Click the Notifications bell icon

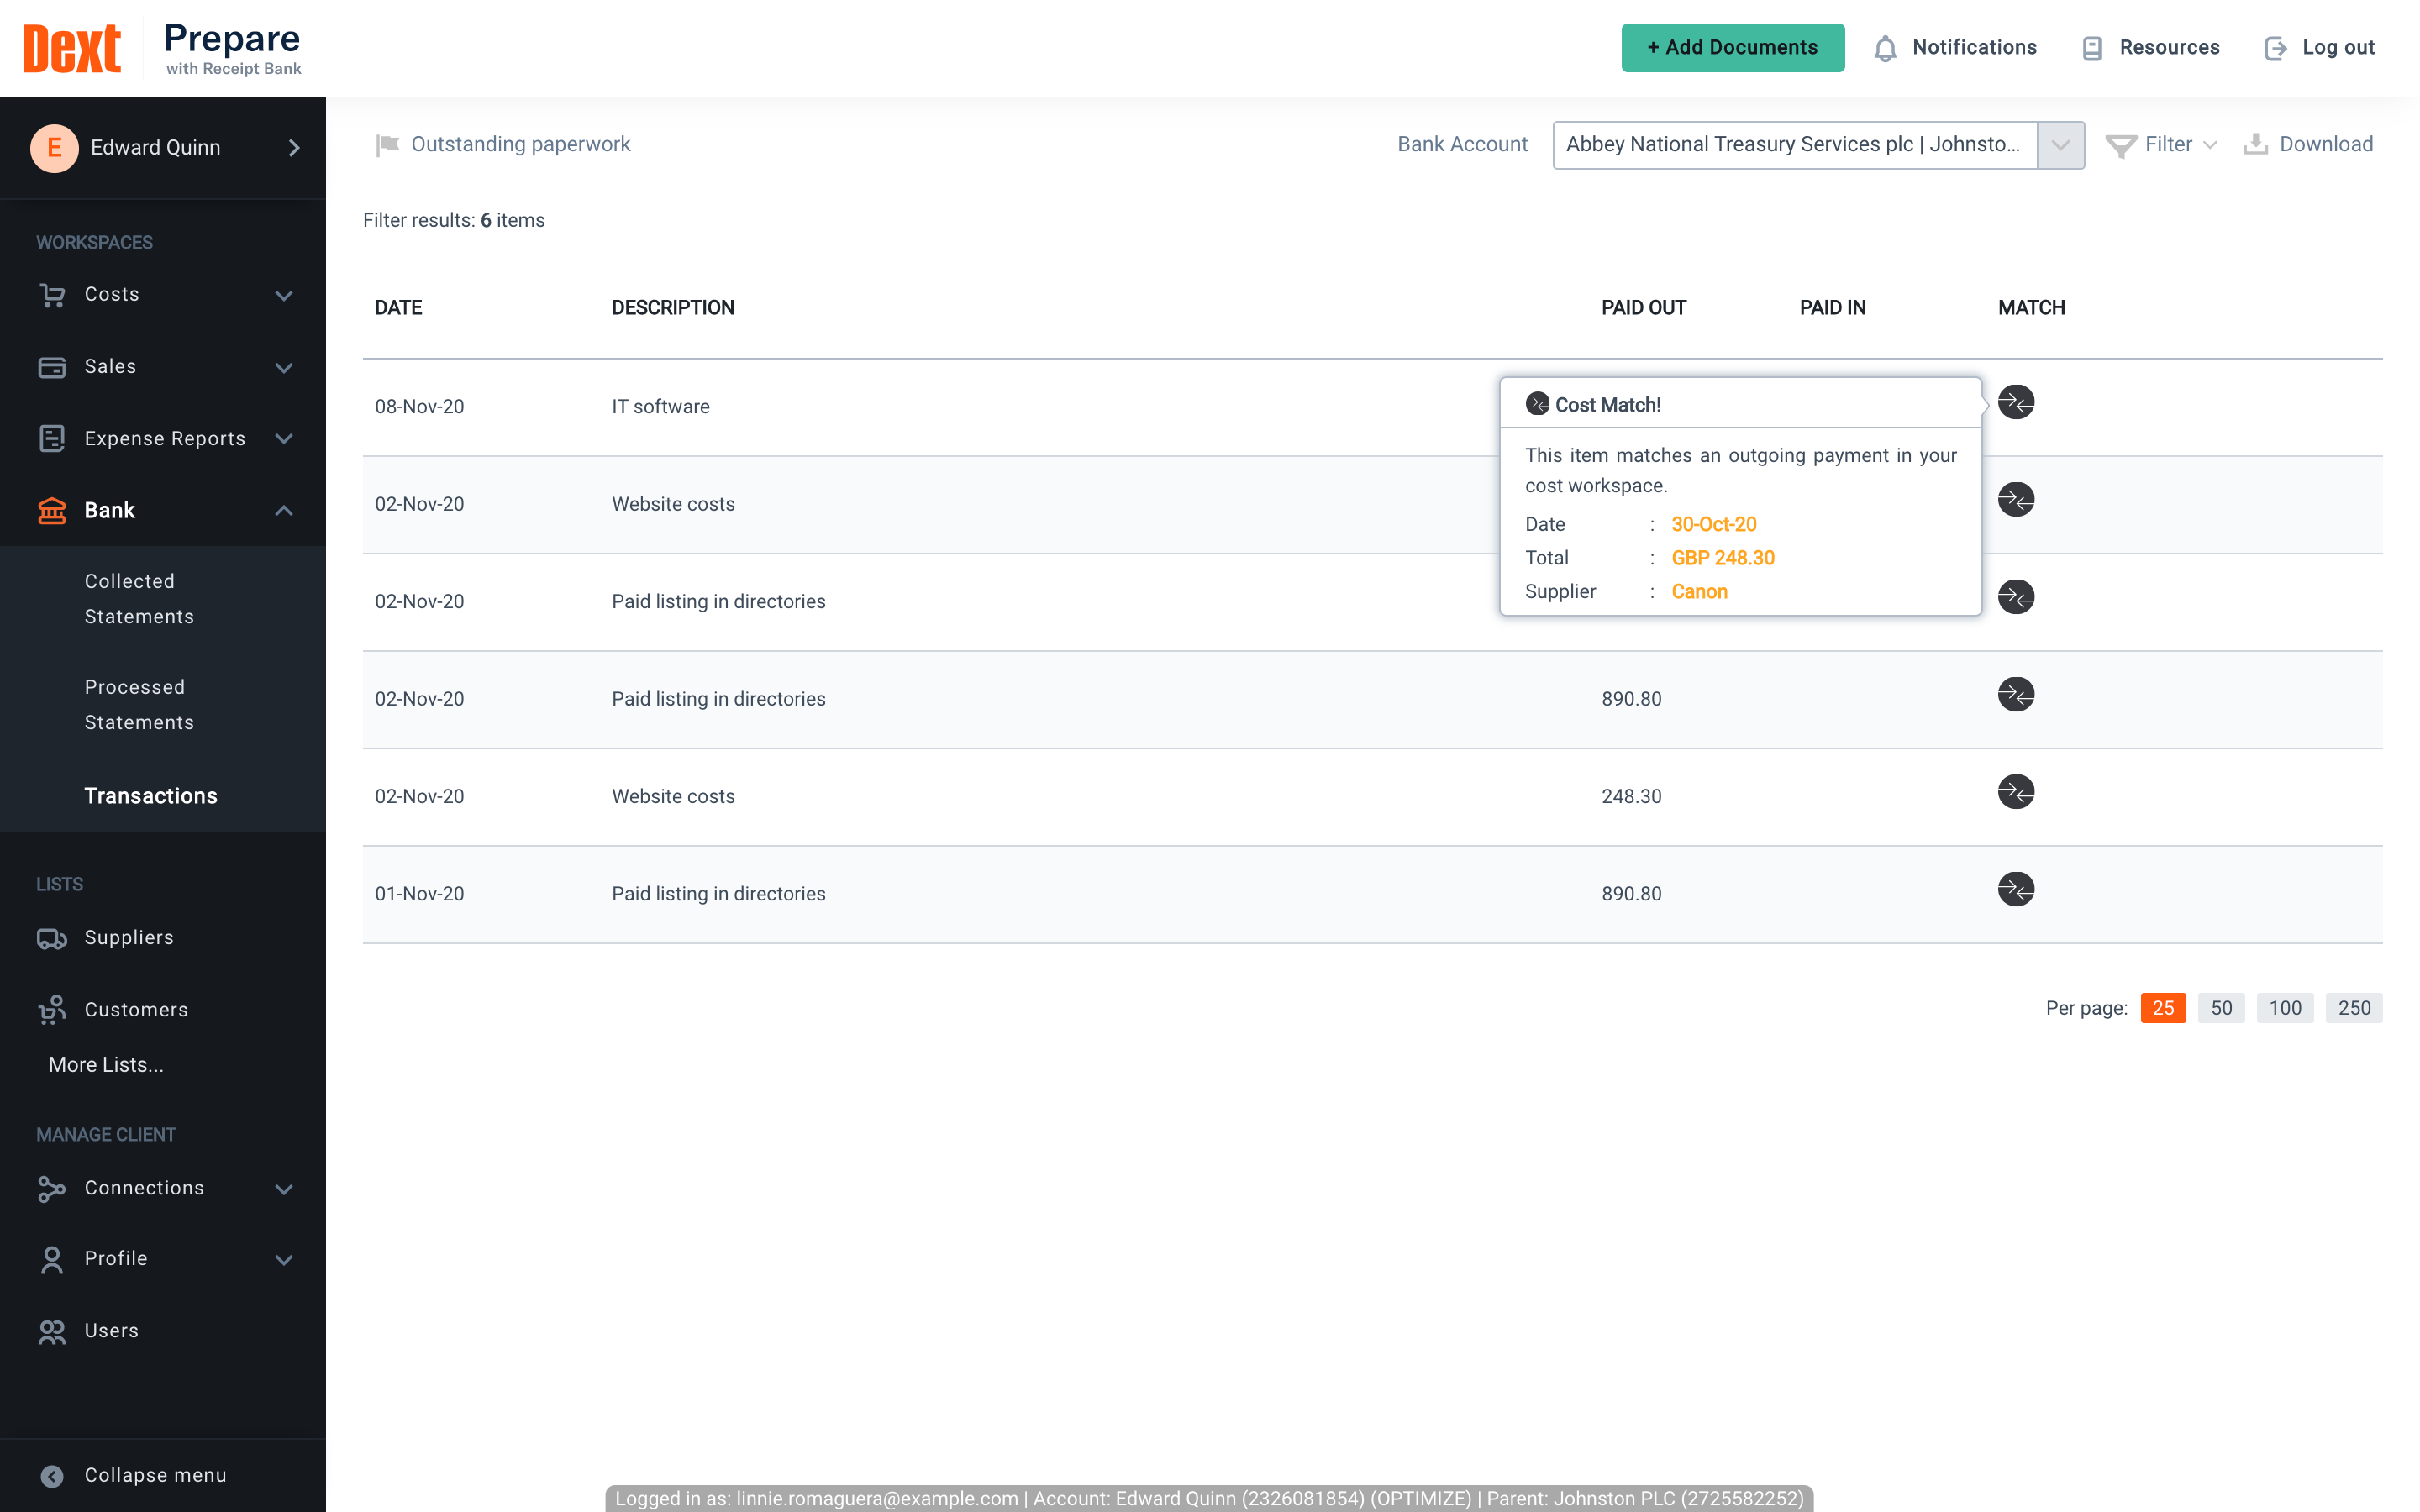[1887, 47]
